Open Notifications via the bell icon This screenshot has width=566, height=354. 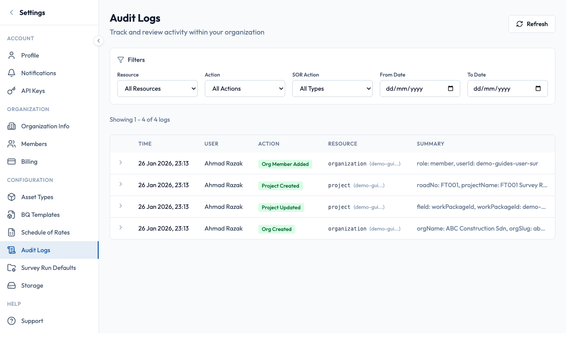pyautogui.click(x=11, y=73)
